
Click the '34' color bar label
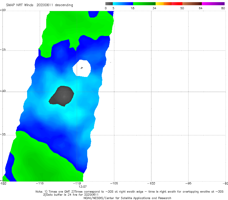pos(154,8)
